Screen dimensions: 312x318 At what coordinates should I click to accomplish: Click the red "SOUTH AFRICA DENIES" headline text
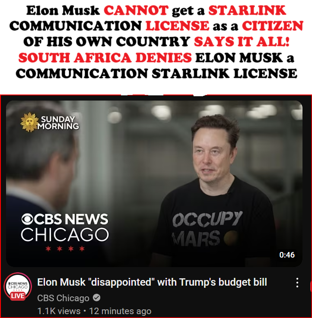click(105, 57)
